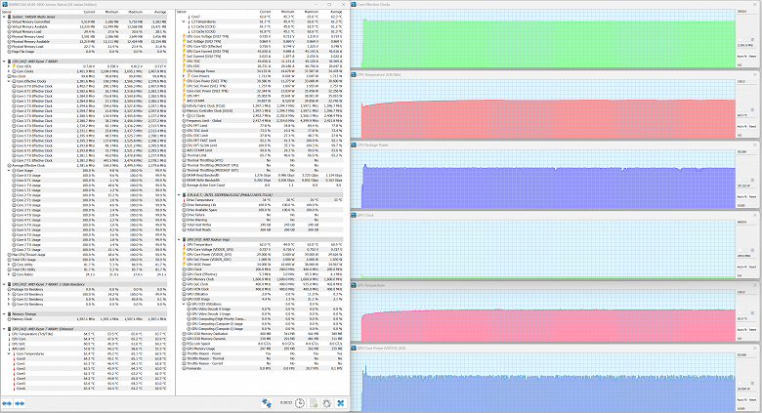This screenshot has height=413, width=762.
Task: Click Auto Fit in Core Effective Clocks graph
Action: 741,57
